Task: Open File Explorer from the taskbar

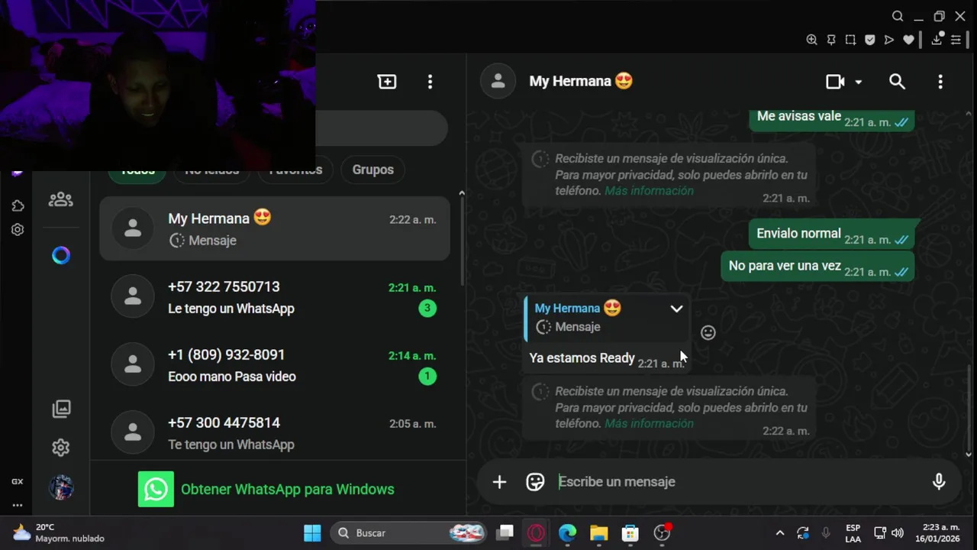Action: point(598,533)
